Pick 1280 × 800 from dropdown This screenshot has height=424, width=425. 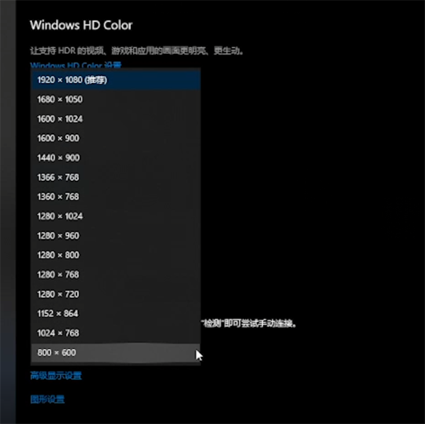click(115, 256)
